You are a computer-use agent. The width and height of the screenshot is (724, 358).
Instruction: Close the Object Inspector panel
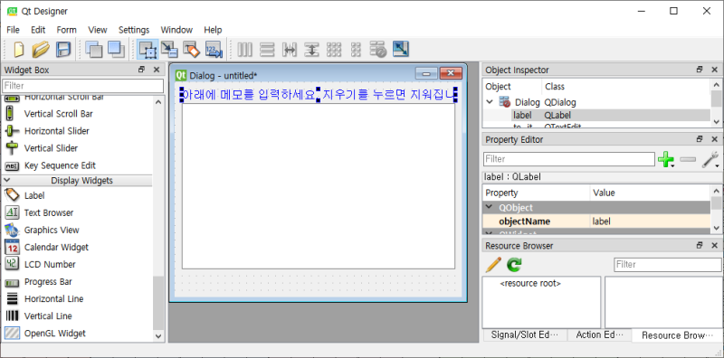coord(714,70)
